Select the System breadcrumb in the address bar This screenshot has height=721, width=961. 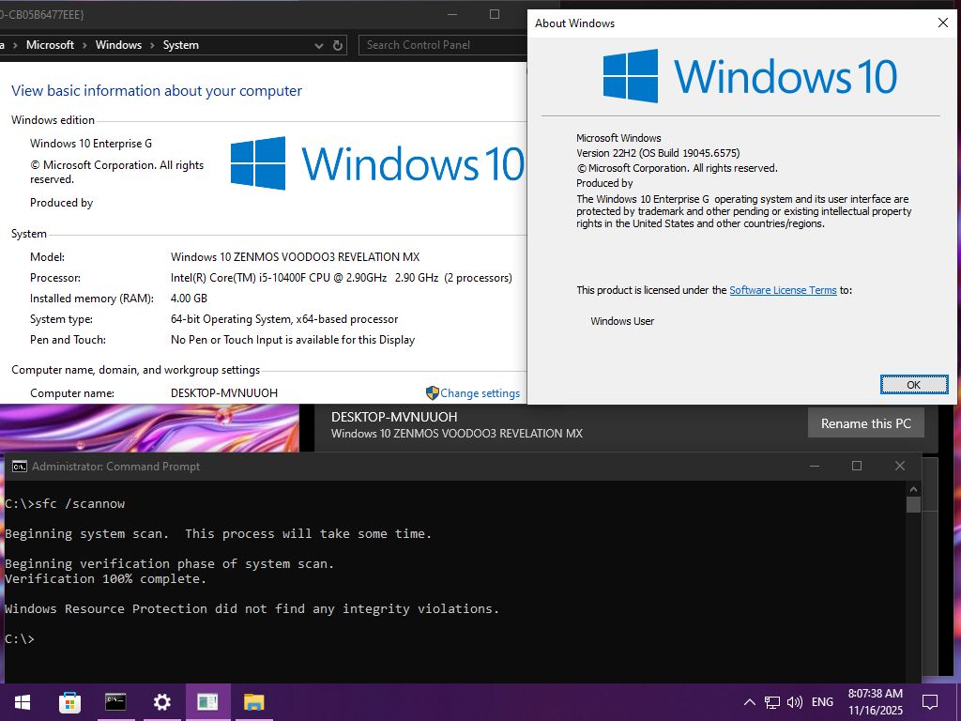[x=181, y=45]
